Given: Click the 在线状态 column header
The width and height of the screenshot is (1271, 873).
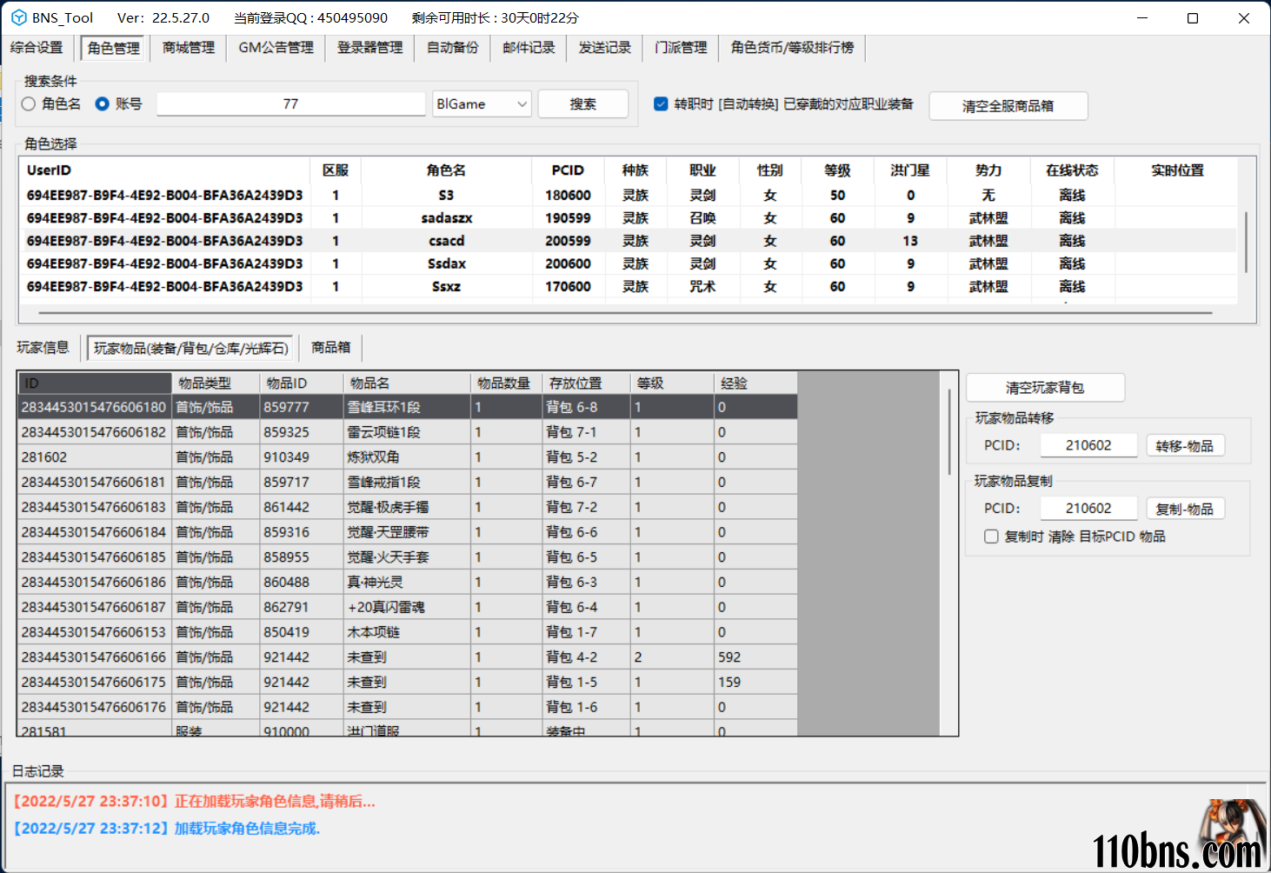Looking at the screenshot, I should (x=1072, y=170).
